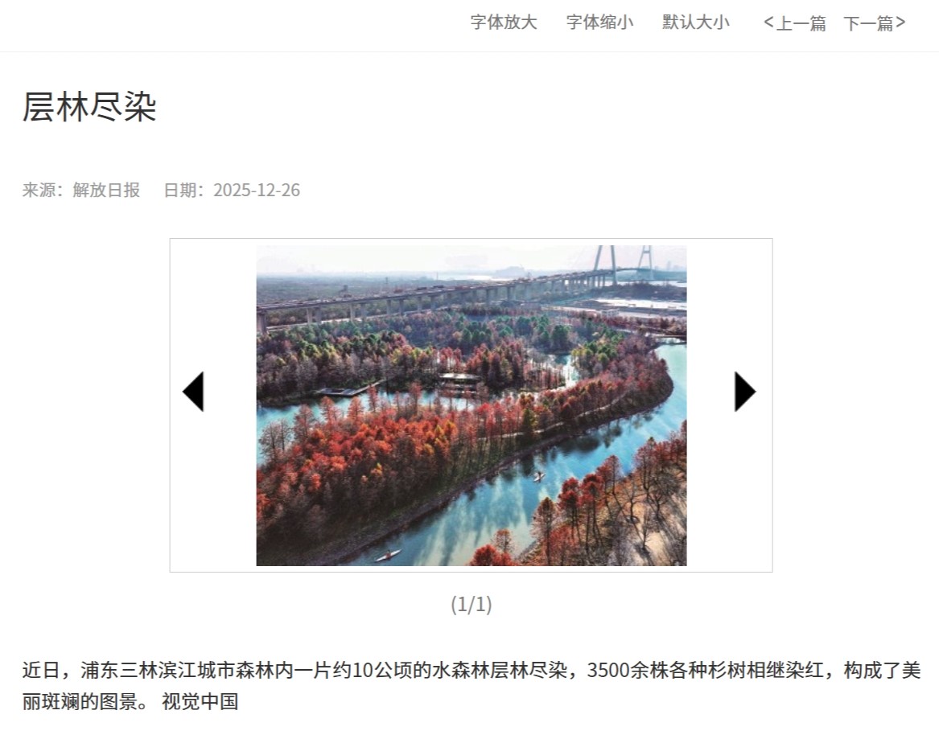Reset text to 默认大小
Image resolution: width=939 pixels, height=735 pixels.
pyautogui.click(x=696, y=23)
